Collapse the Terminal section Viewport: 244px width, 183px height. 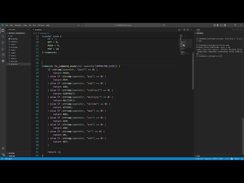pos(218,33)
